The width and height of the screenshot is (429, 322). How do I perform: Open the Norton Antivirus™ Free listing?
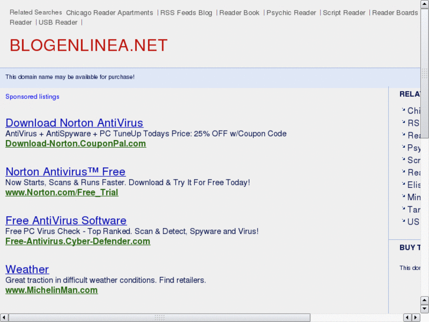pyautogui.click(x=66, y=172)
